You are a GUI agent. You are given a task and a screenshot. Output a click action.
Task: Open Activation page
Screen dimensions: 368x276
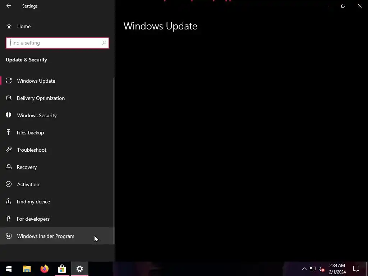click(57, 184)
